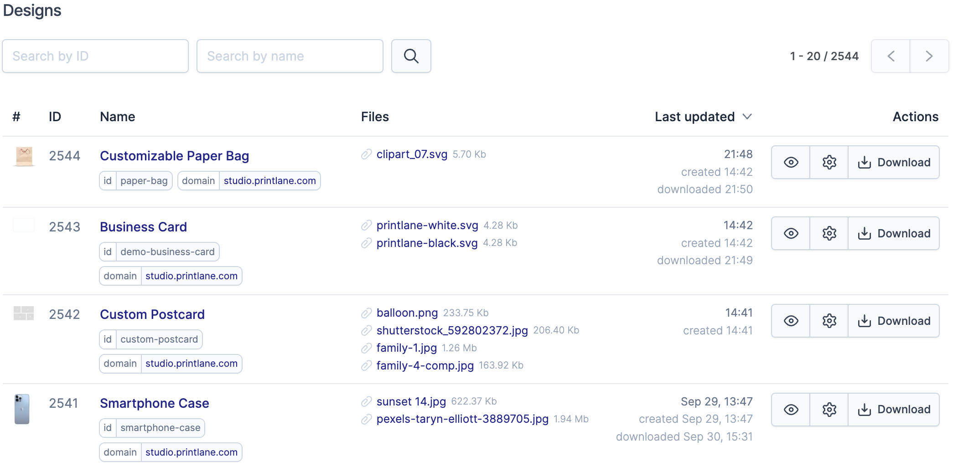Go to previous page of designs
Screen dimensions: 953x472
click(x=891, y=56)
